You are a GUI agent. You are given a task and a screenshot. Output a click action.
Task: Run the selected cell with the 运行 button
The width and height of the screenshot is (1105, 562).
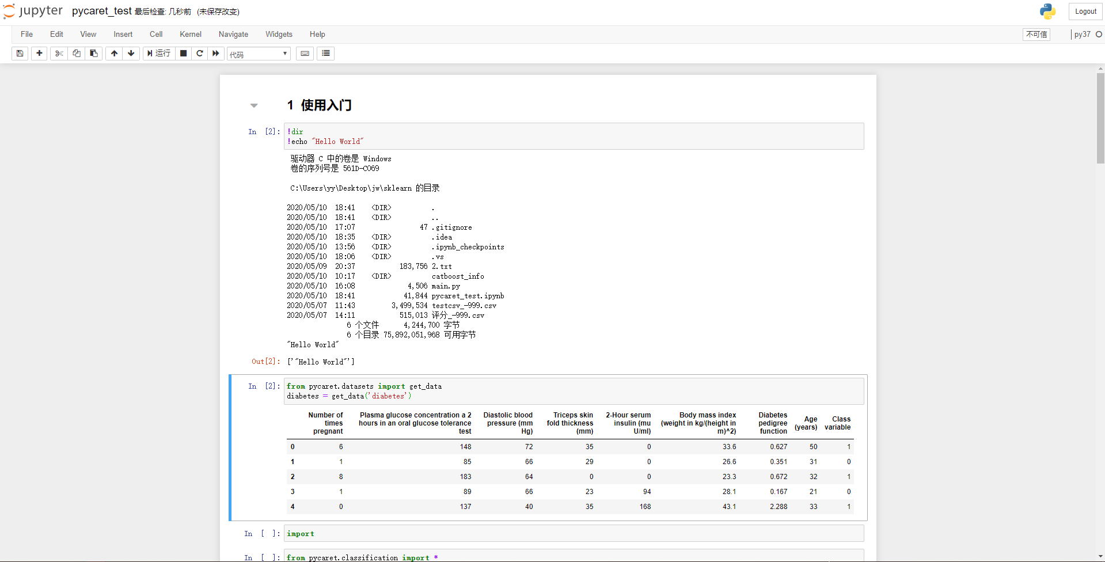(158, 53)
